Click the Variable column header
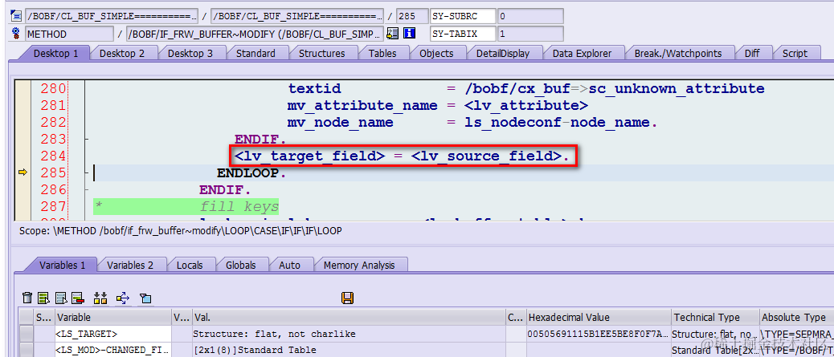The height and width of the screenshot is (357, 834). coord(112,317)
